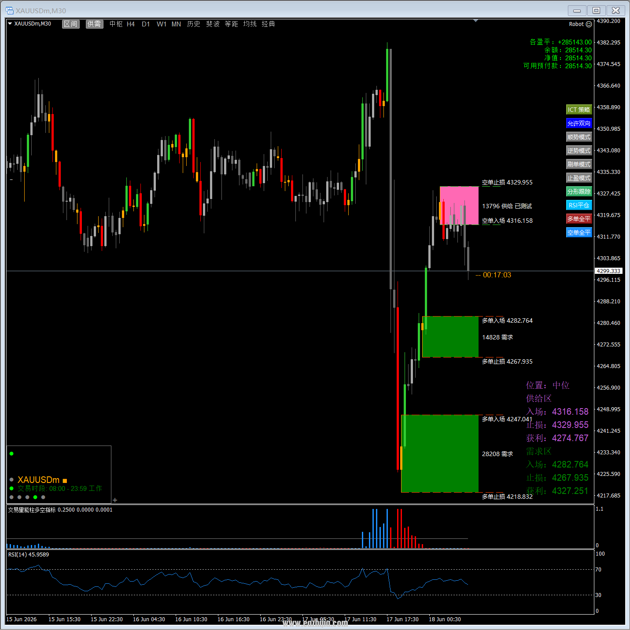Enable 顺势模式 trend-following mode
Image resolution: width=630 pixels, height=630 pixels.
[x=579, y=137]
